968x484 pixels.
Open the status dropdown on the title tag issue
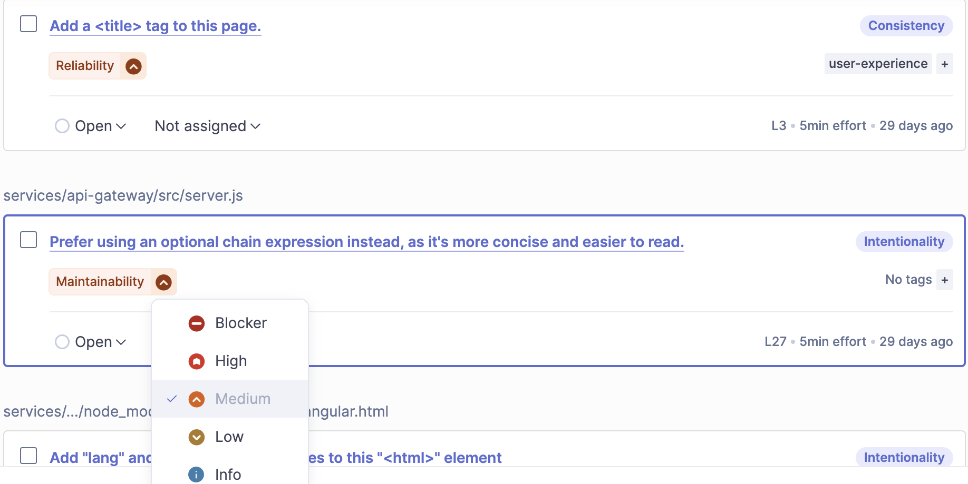(x=91, y=126)
